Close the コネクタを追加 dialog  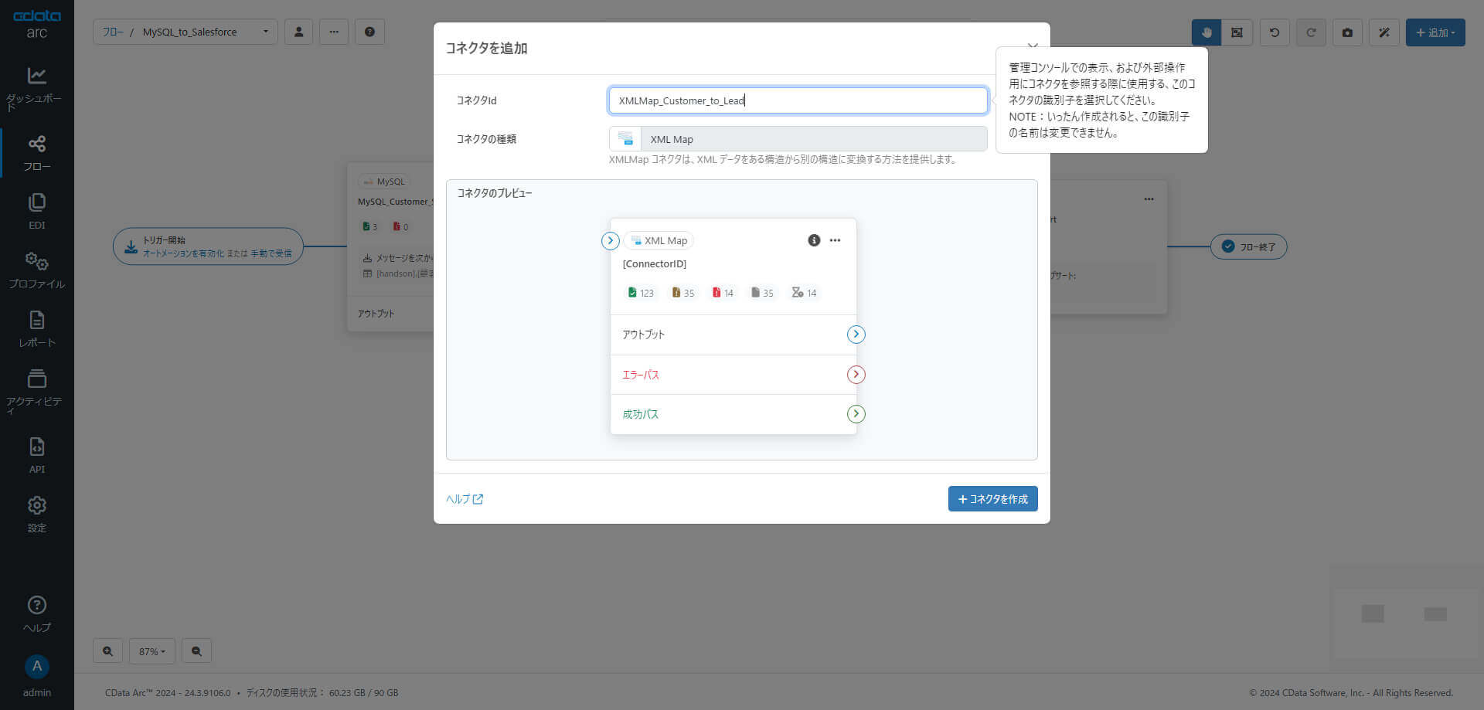click(x=1033, y=46)
